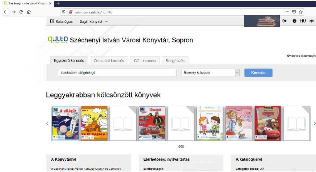This screenshot has width=316, height=172.
Task: Open the Bogyó és Babóca book cover
Action: click(94, 123)
